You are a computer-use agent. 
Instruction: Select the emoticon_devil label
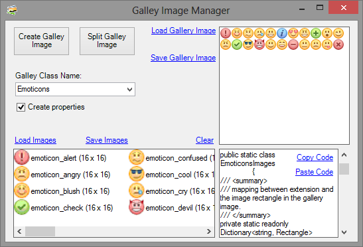(x=180, y=208)
